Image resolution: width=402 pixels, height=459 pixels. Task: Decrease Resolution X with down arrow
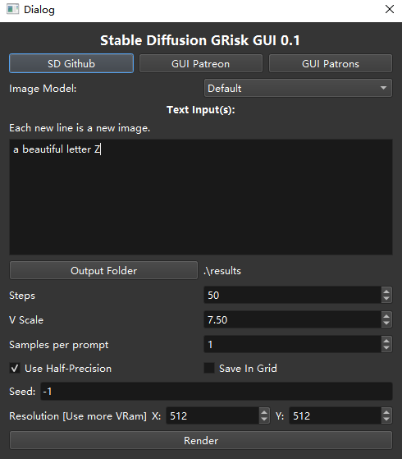(x=264, y=420)
